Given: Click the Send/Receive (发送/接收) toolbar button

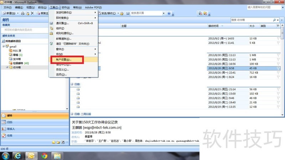Looking at the screenshot, I should point(107,13).
